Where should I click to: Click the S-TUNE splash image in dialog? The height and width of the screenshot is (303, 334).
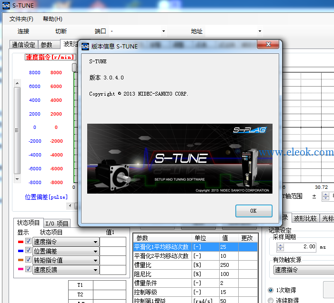180,158
